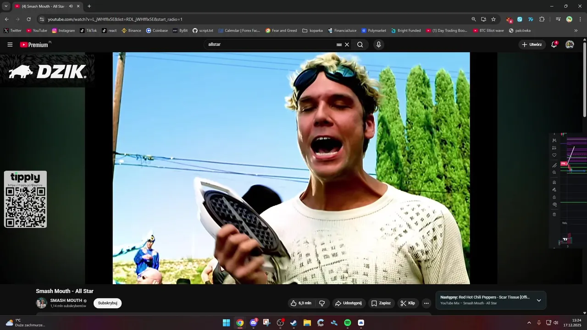Open the Binance bookmark
587x330 pixels.
coord(131,31)
